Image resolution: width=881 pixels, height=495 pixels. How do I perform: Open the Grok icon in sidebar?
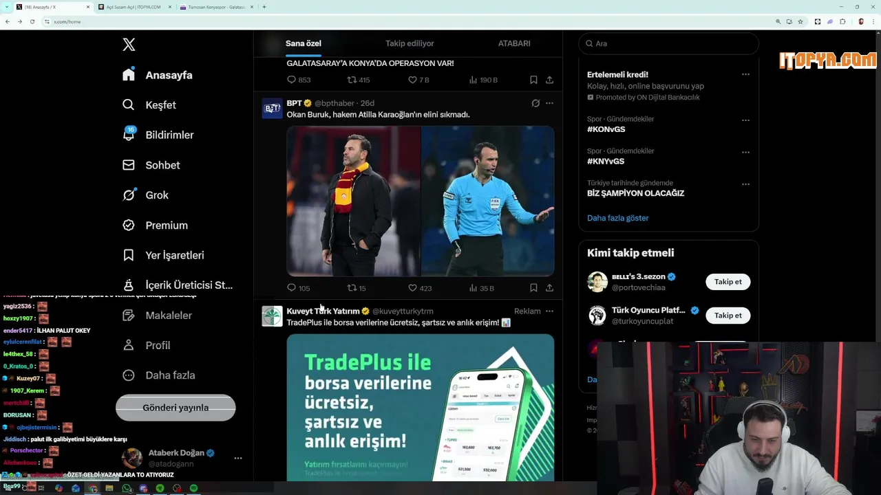pyautogui.click(x=129, y=195)
